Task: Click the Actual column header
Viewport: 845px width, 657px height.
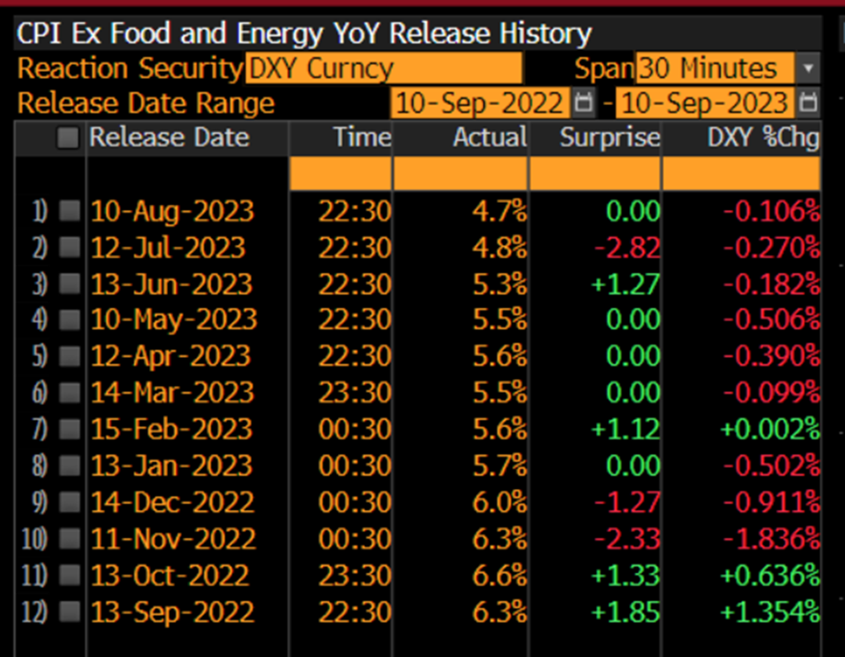Action: pyautogui.click(x=490, y=138)
